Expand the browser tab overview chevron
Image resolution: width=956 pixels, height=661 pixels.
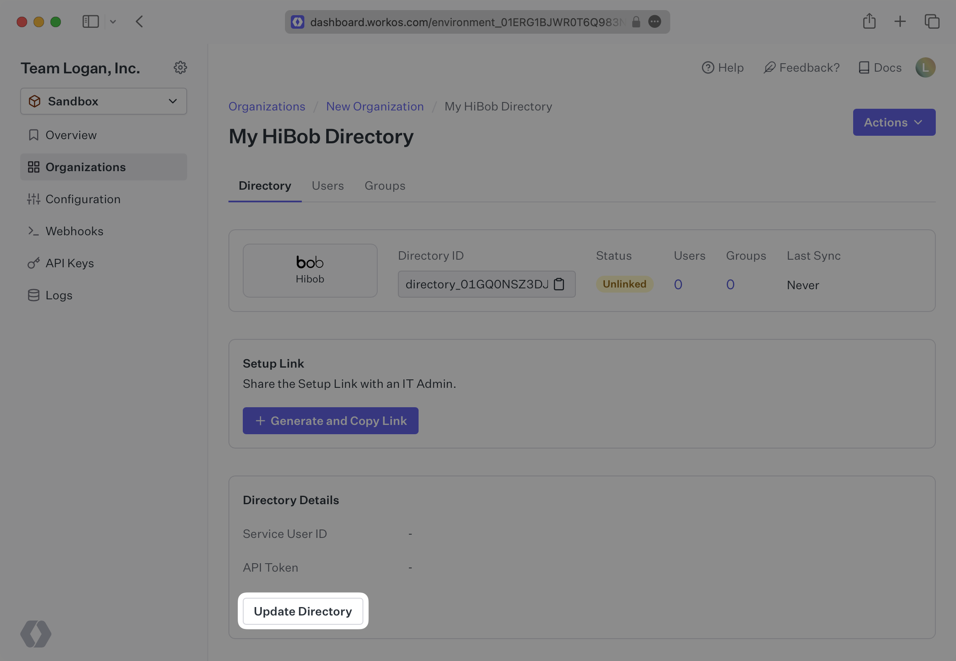113,21
